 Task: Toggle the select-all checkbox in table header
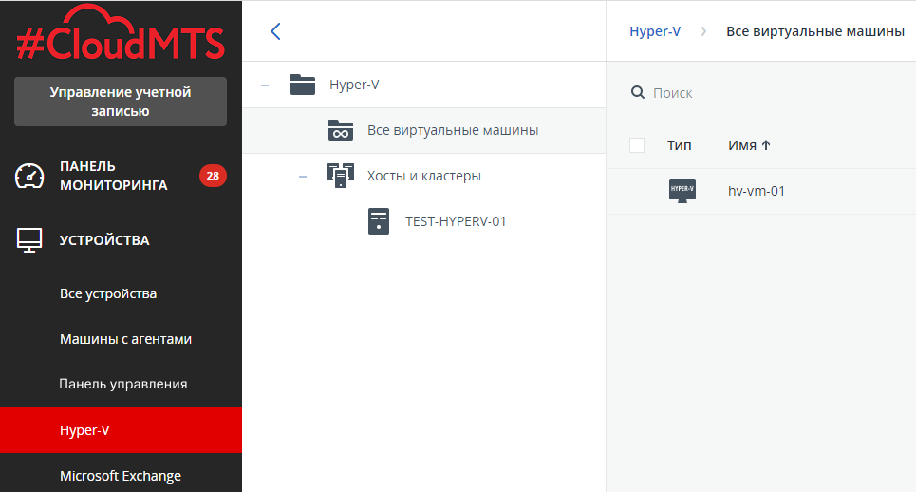click(x=637, y=145)
